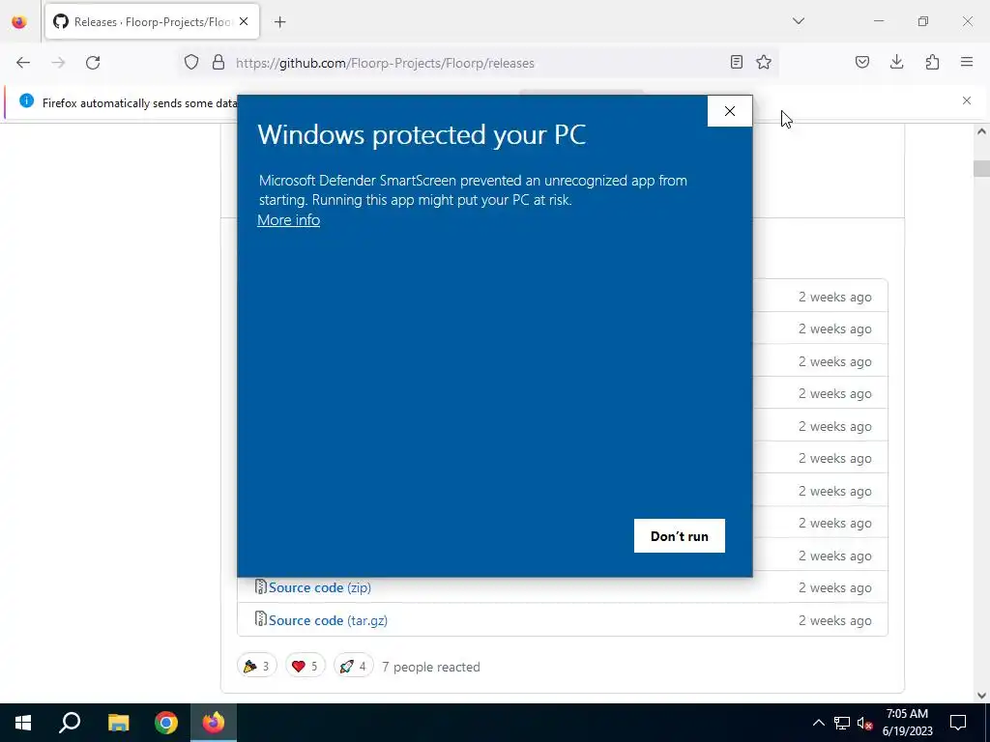Bookmark this page with star icon
The width and height of the screenshot is (990, 742).
tap(764, 62)
